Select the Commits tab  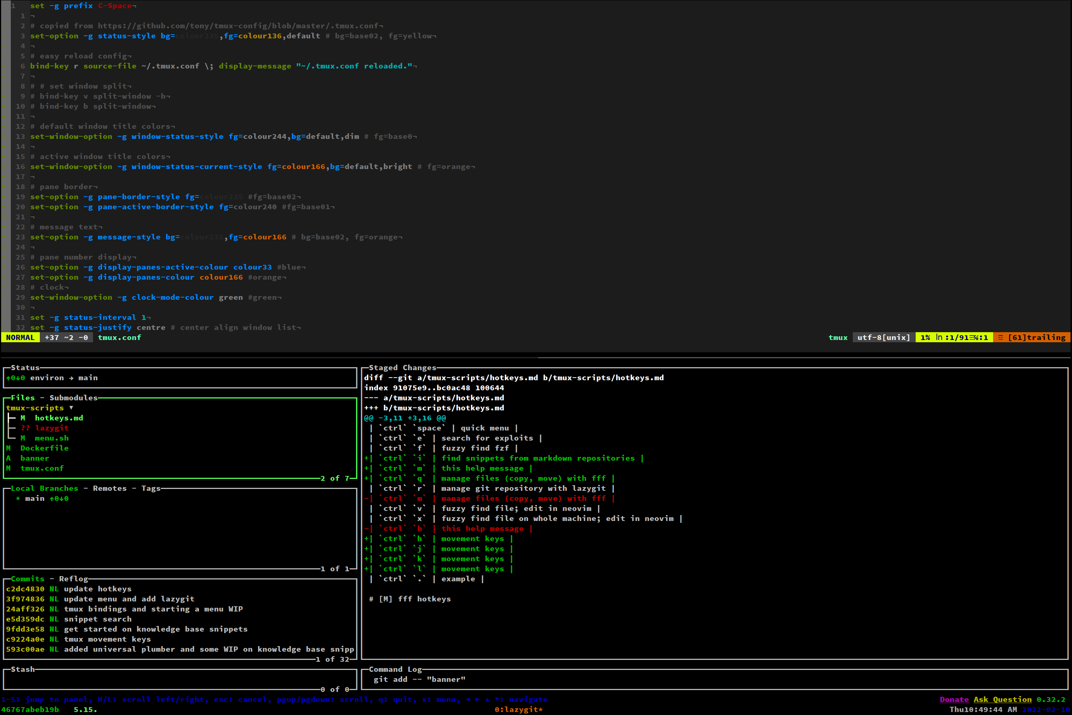27,579
